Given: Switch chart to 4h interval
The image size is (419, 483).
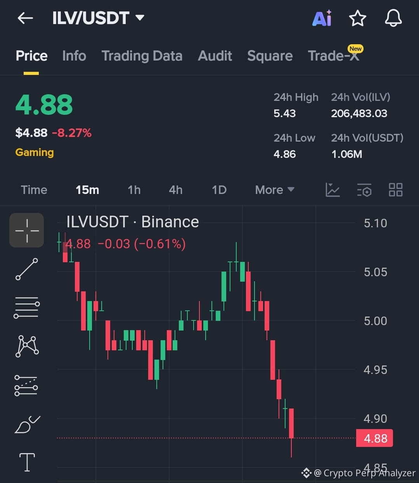Looking at the screenshot, I should tap(176, 190).
